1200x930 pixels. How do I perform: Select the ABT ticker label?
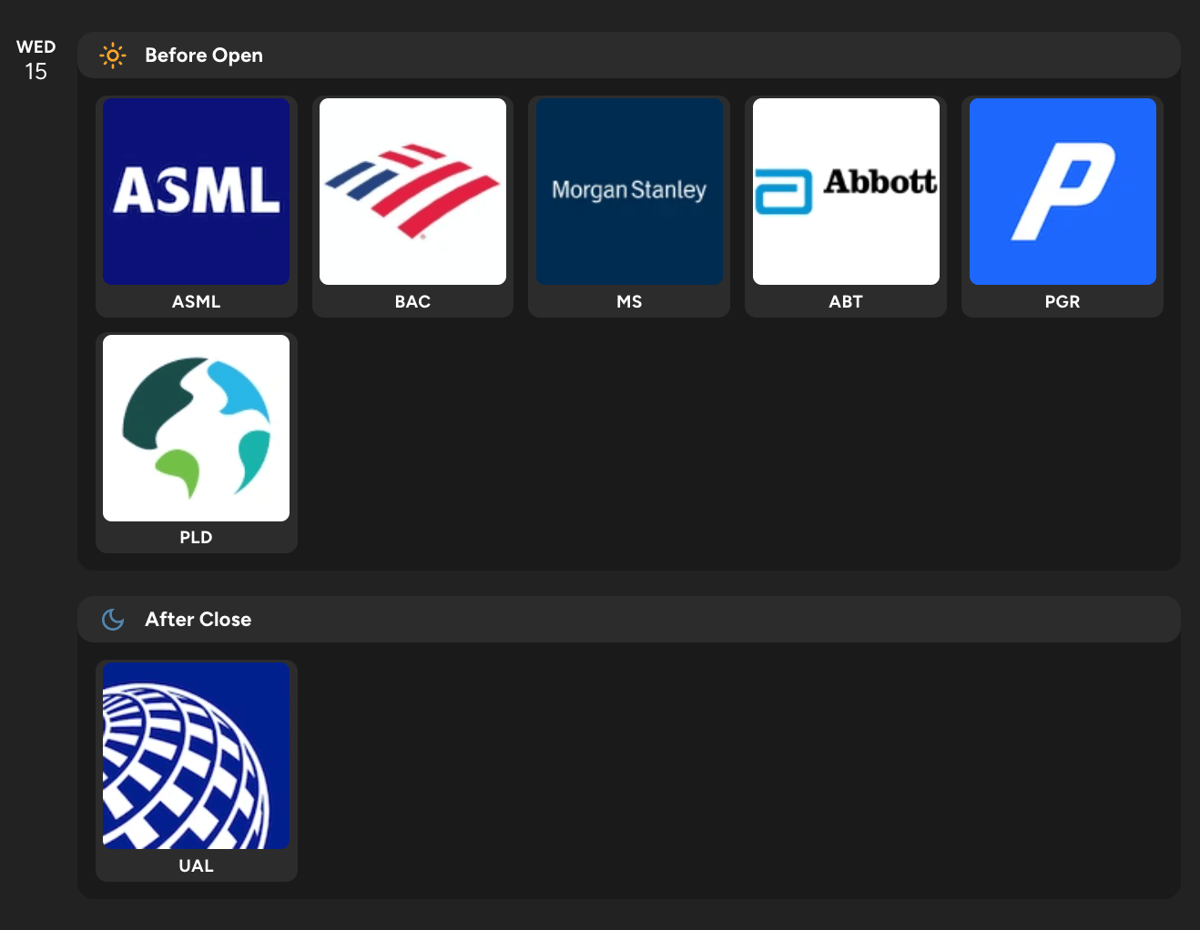click(x=846, y=301)
